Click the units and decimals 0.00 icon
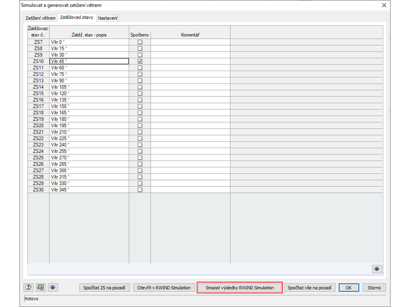 click(x=40, y=288)
